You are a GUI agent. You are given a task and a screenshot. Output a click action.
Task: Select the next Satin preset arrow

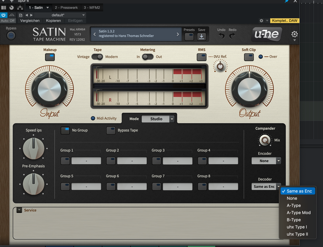pyautogui.click(x=178, y=34)
